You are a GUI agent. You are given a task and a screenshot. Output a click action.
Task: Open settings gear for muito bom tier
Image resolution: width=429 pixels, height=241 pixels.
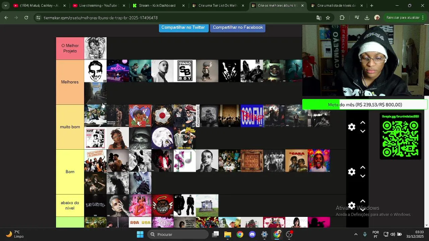point(352,127)
